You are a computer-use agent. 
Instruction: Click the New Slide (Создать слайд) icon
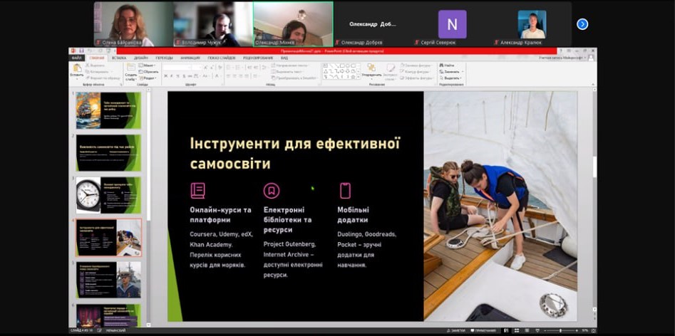[x=130, y=68]
